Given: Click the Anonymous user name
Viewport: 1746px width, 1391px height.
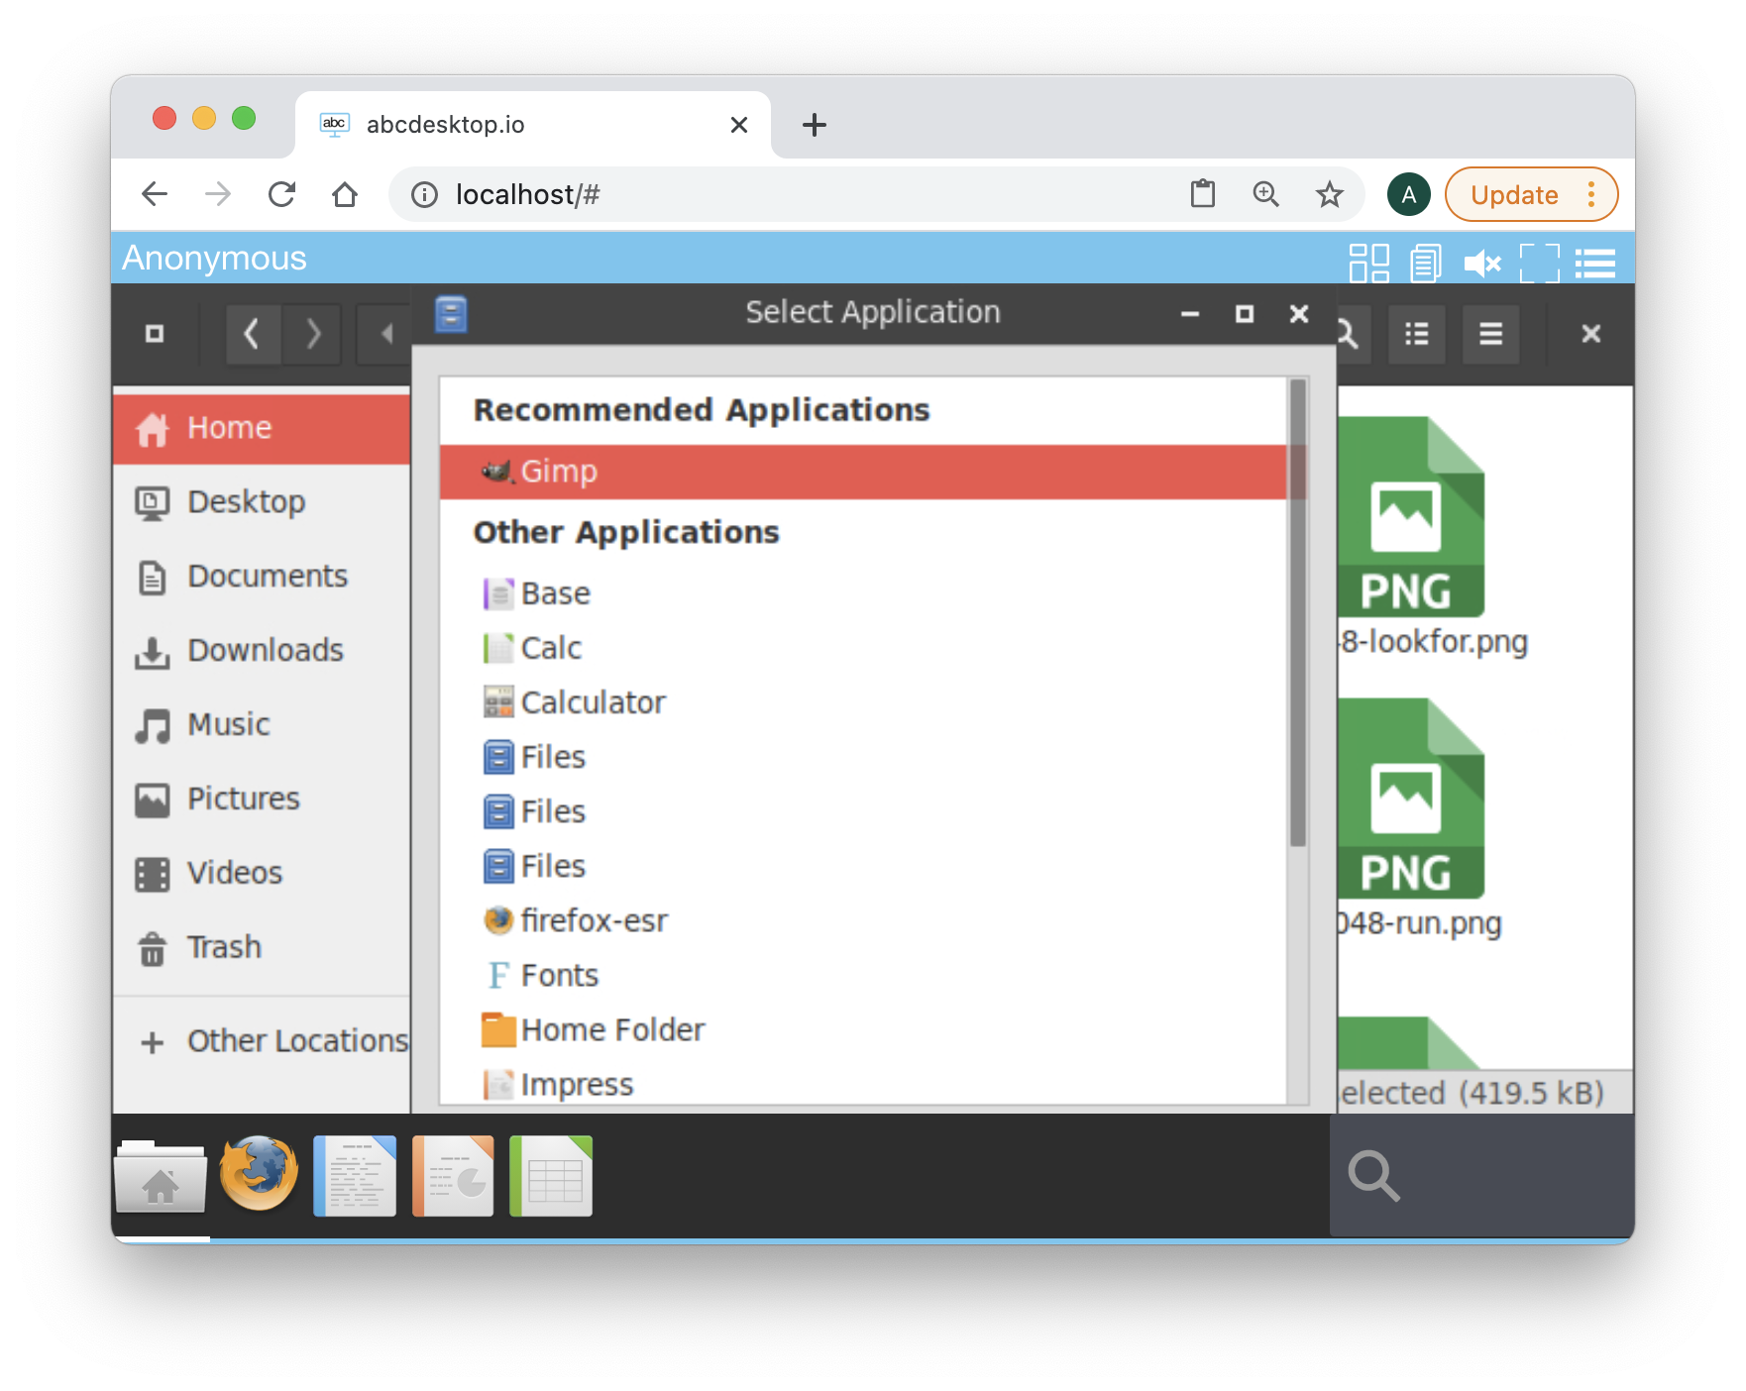Looking at the screenshot, I should click(x=215, y=258).
